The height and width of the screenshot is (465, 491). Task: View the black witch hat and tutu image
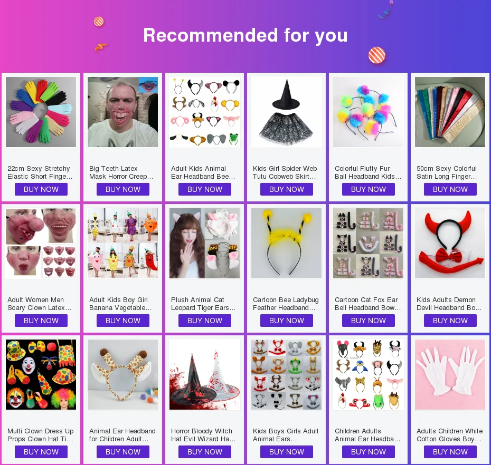click(287, 112)
